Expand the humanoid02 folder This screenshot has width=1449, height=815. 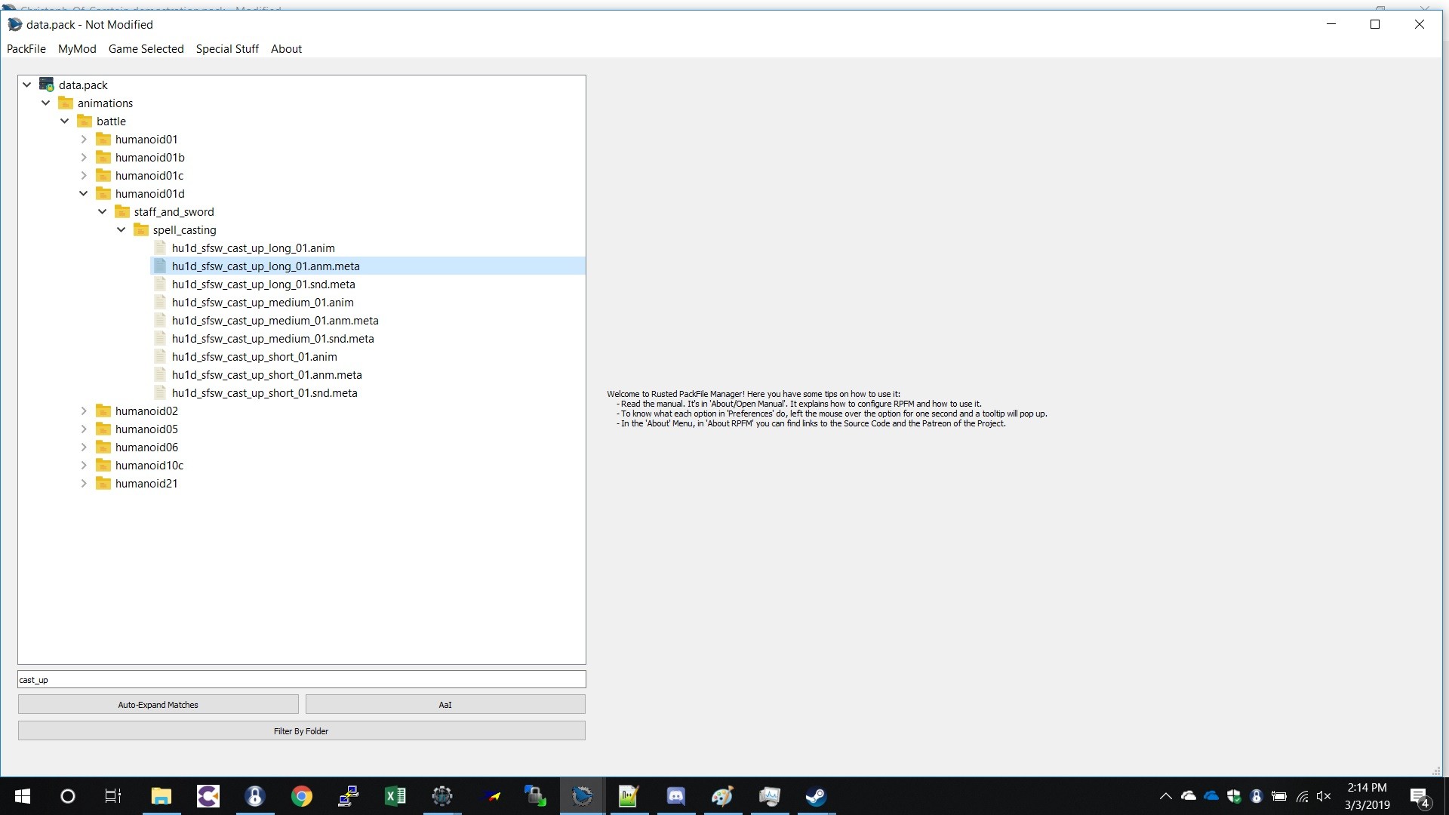pyautogui.click(x=85, y=410)
